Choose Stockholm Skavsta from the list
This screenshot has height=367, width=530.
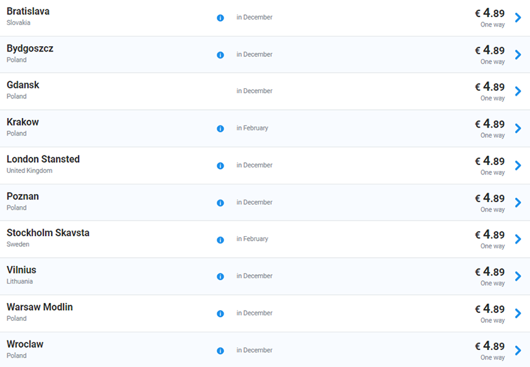click(48, 233)
